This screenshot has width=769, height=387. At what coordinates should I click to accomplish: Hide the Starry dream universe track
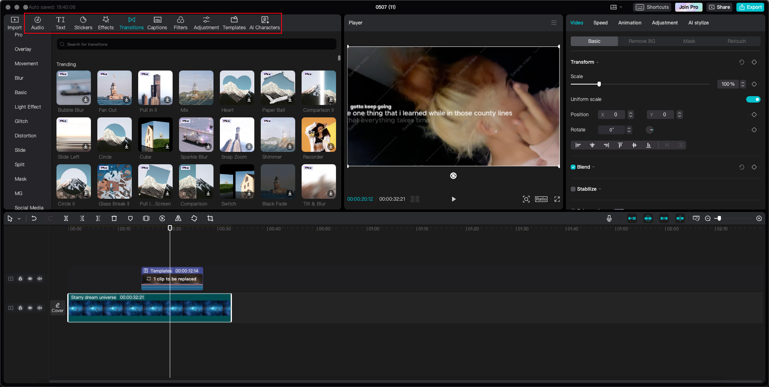(x=30, y=308)
